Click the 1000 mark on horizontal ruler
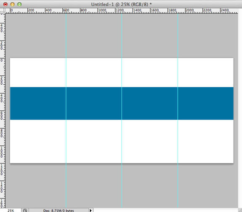 tap(102, 10)
